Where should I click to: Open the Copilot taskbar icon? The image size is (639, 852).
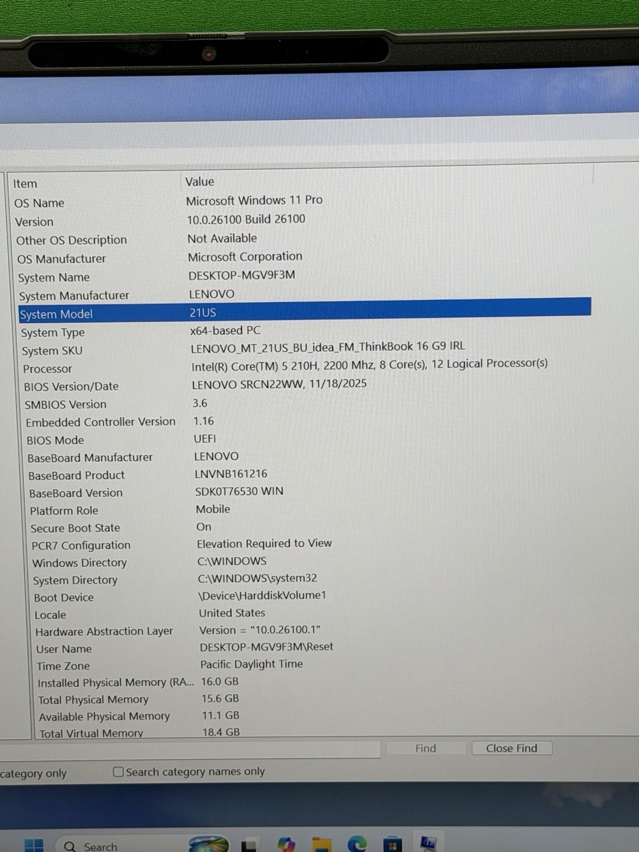[286, 845]
